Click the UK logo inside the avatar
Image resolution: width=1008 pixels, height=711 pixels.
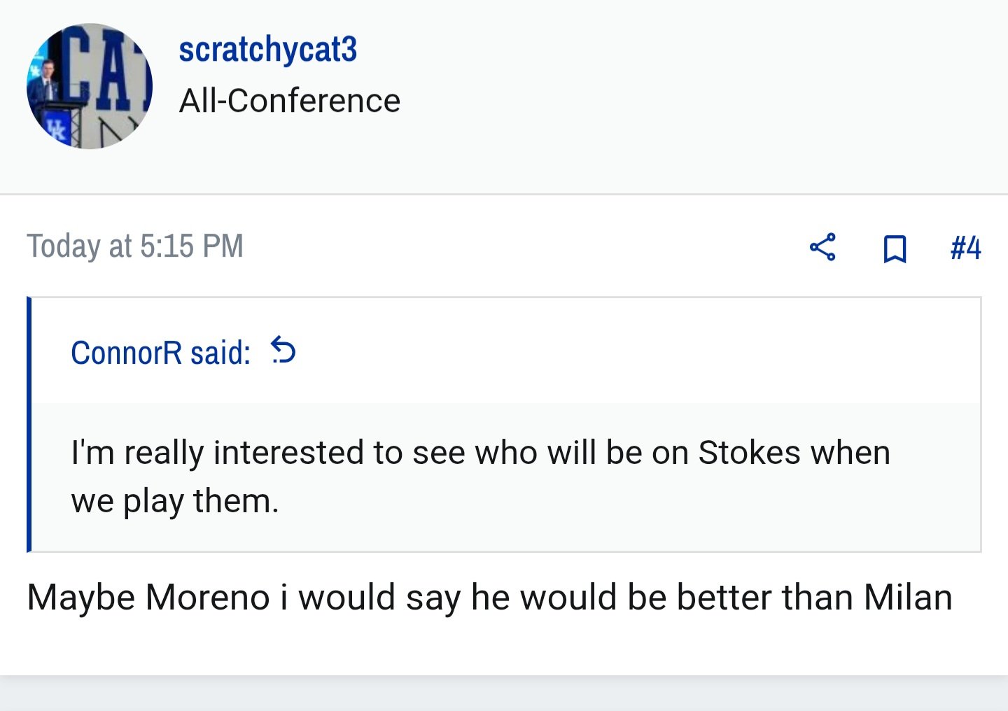(x=56, y=129)
